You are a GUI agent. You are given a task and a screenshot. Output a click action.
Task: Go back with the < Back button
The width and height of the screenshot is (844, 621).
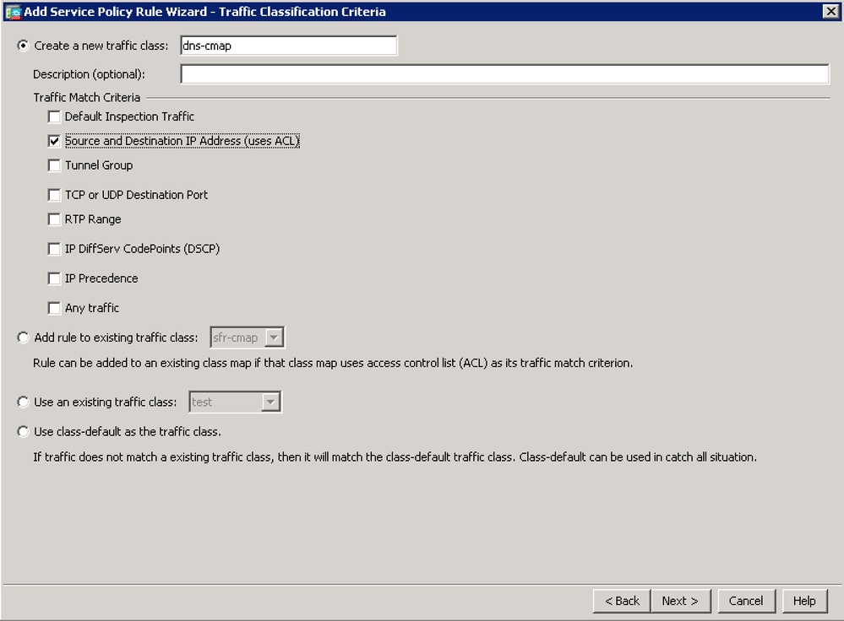pyautogui.click(x=622, y=601)
